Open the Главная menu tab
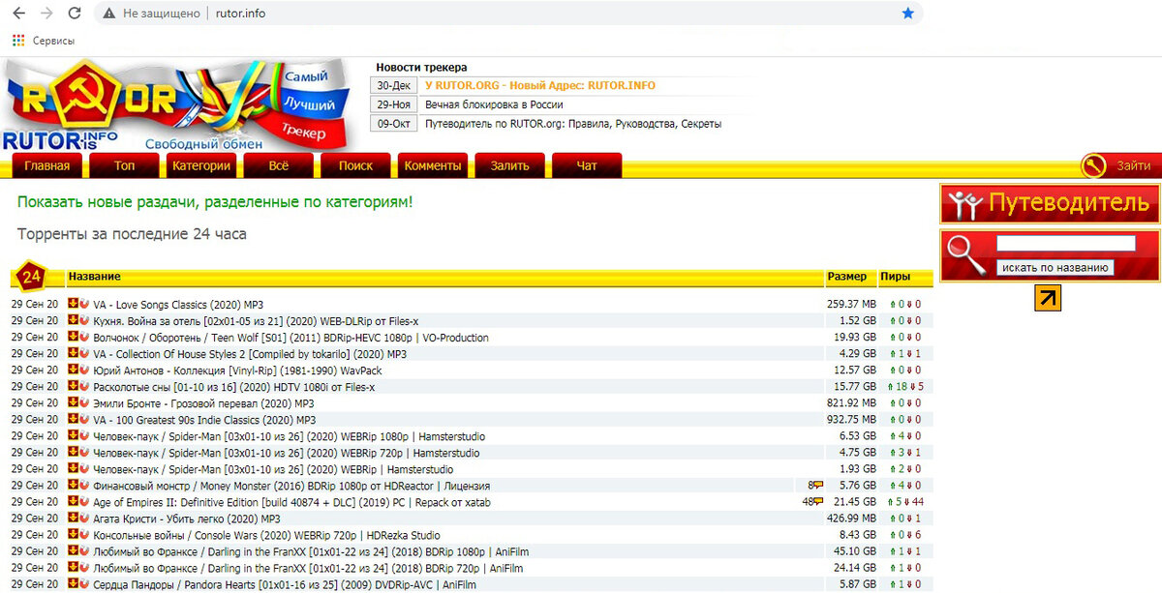This screenshot has height=593, width=1162. (x=47, y=165)
